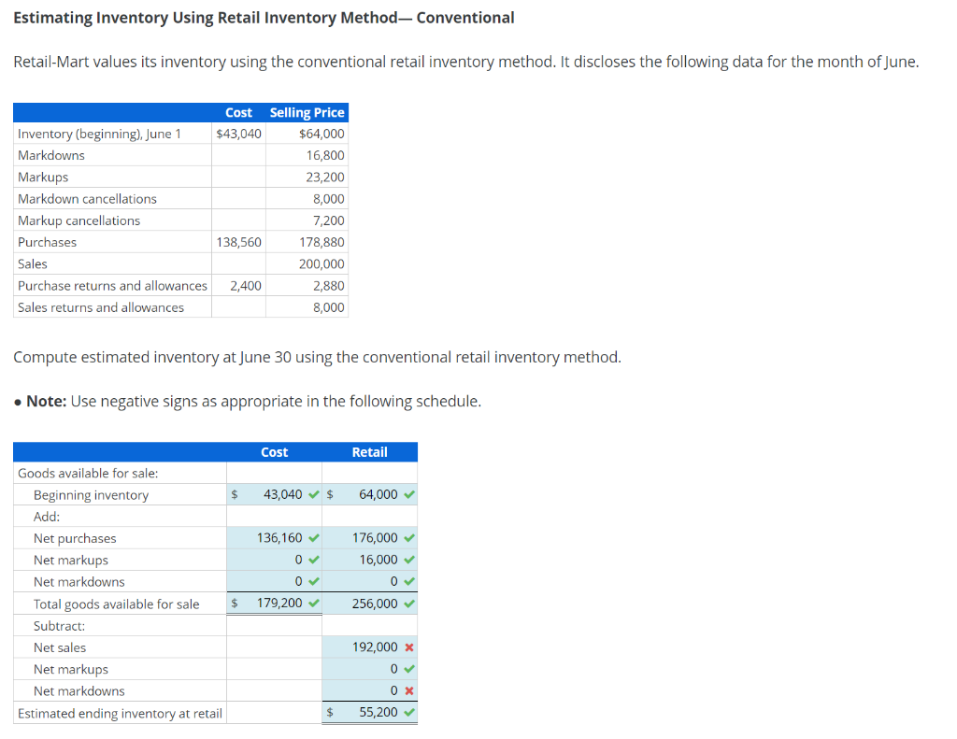Click the 'Purchase returns and allowances' label
The image size is (957, 739).
tap(112, 286)
